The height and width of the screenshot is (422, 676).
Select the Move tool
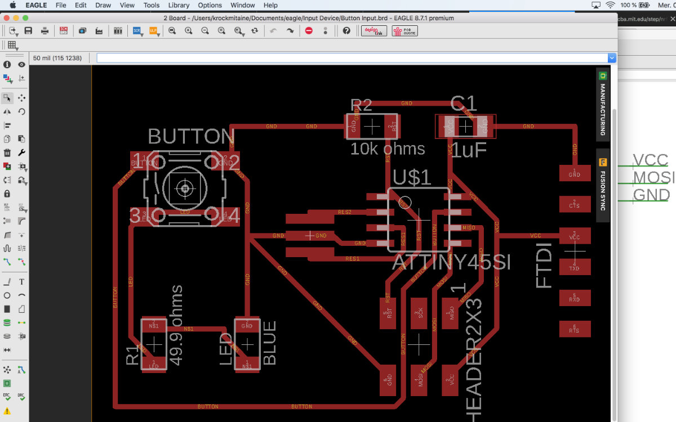pyautogui.click(x=21, y=98)
